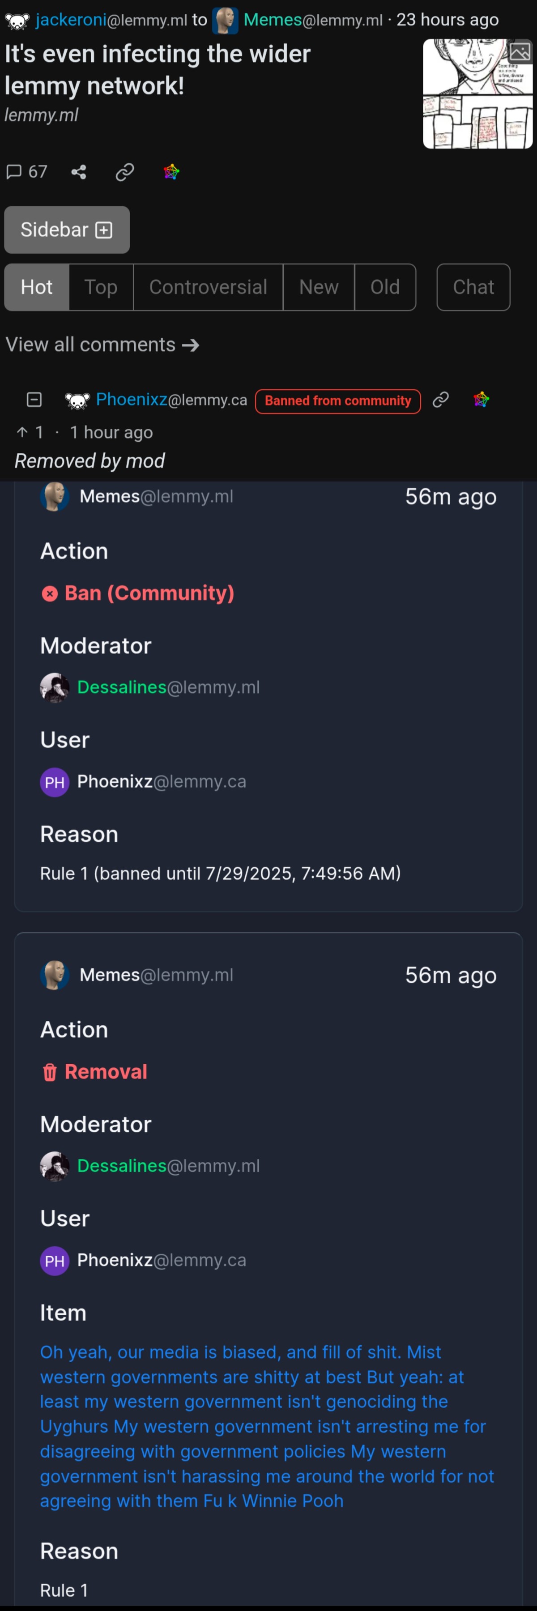This screenshot has width=537, height=1611.
Task: Open the post's comment count icon
Action: click(x=26, y=171)
